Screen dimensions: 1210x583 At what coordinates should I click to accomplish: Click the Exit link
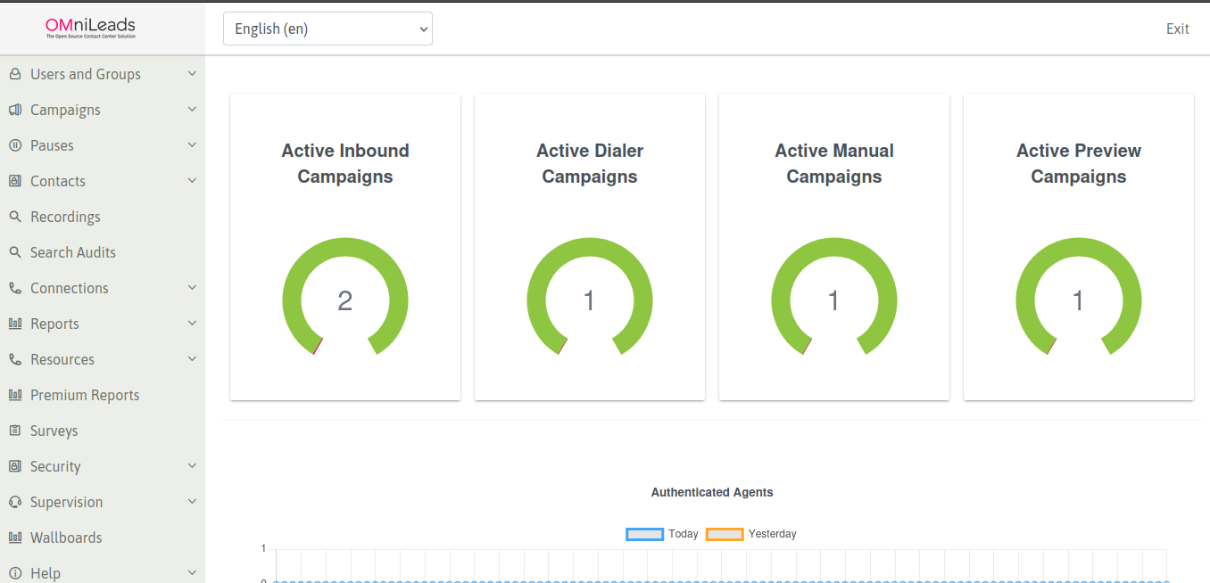1177,29
